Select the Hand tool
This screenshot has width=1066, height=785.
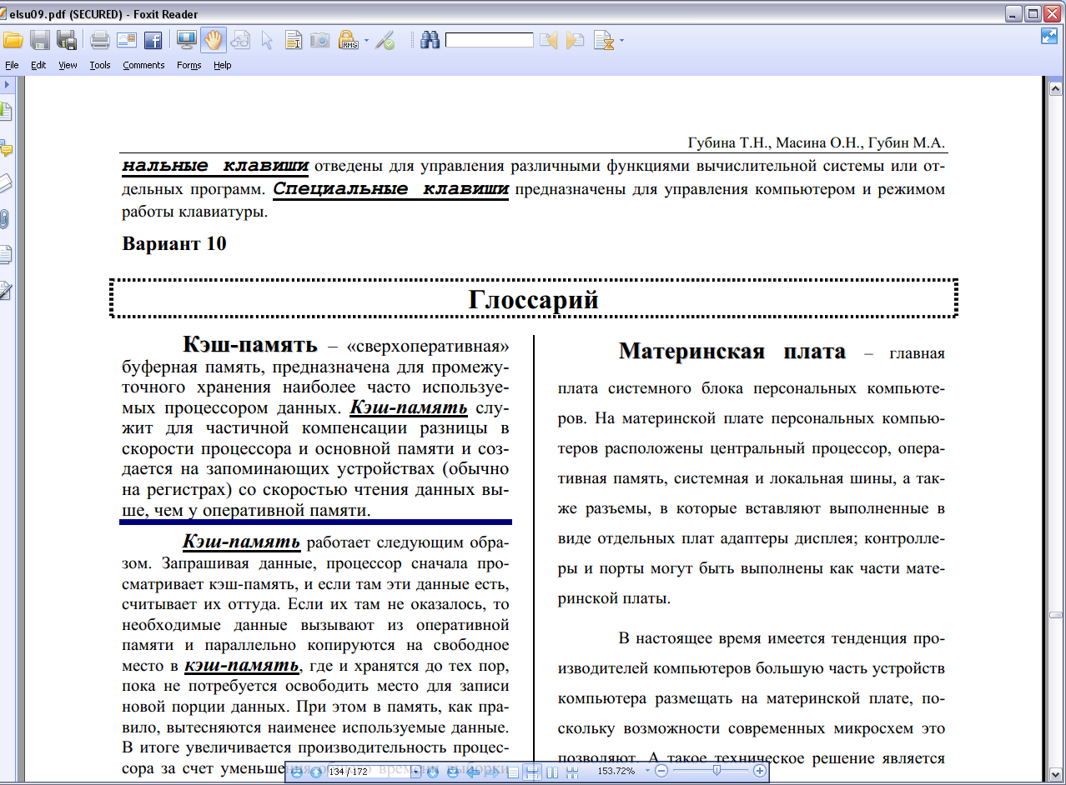click(214, 39)
